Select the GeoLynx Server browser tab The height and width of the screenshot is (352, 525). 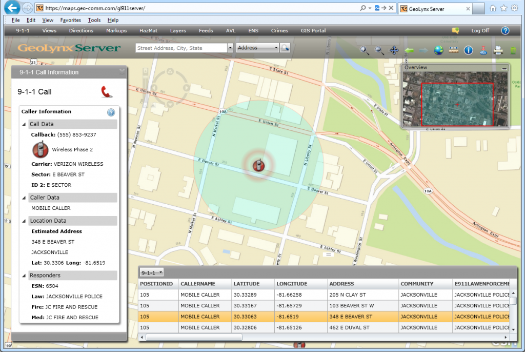pos(435,9)
